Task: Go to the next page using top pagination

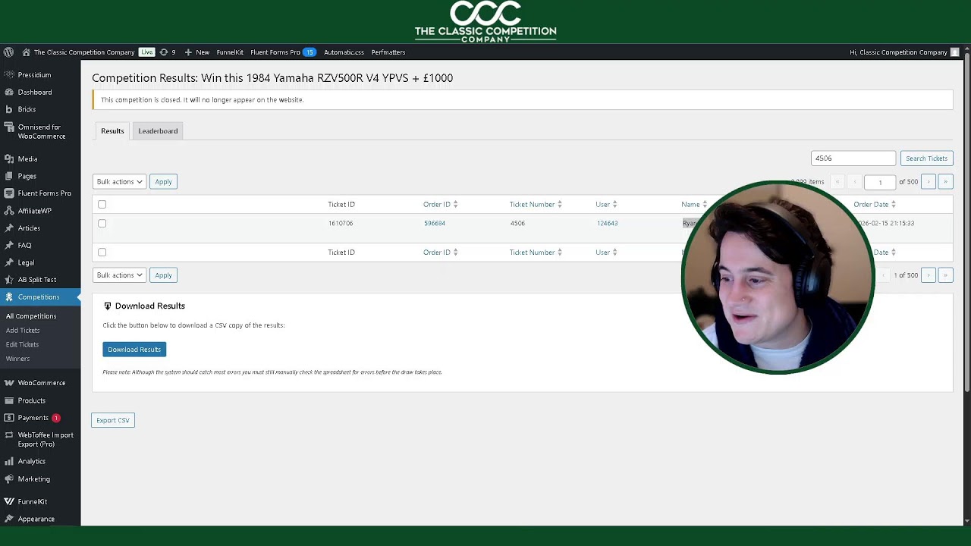Action: click(929, 182)
